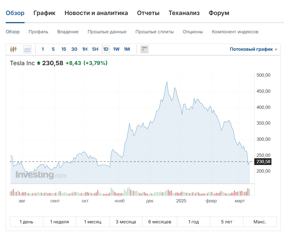284x237 pixels.
Task: Select the 1H interval
Action: pyautogui.click(x=85, y=49)
